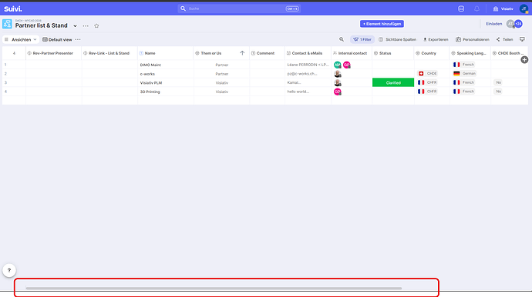Click the table search magnifier icon
Image resolution: width=532 pixels, height=297 pixels.
[x=342, y=39]
